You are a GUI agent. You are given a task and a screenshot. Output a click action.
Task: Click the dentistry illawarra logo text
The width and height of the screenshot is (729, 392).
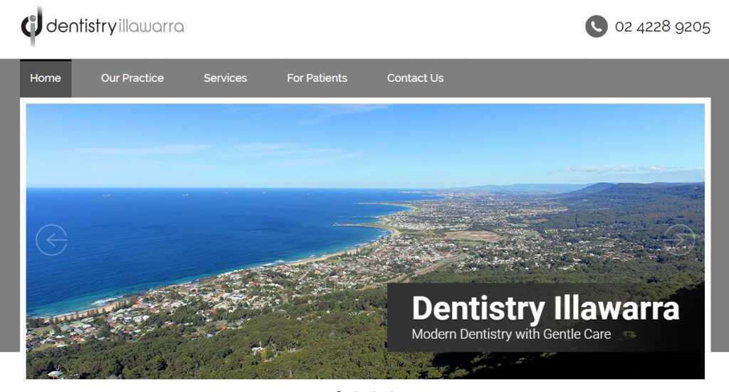pos(115,26)
